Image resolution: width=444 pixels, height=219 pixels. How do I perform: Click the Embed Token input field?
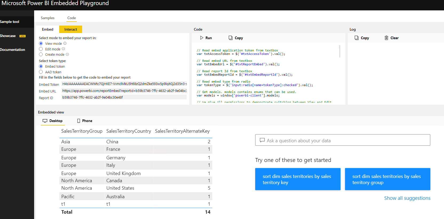124,84
